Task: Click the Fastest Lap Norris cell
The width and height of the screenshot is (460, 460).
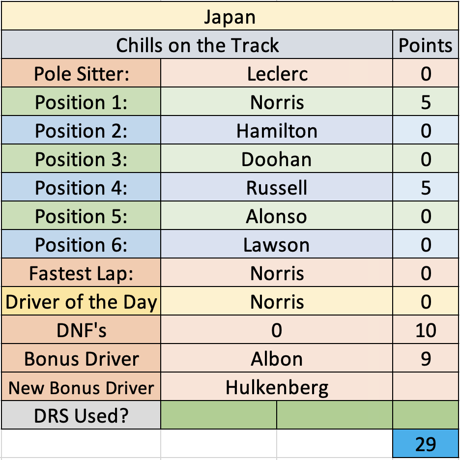Action: [x=277, y=273]
